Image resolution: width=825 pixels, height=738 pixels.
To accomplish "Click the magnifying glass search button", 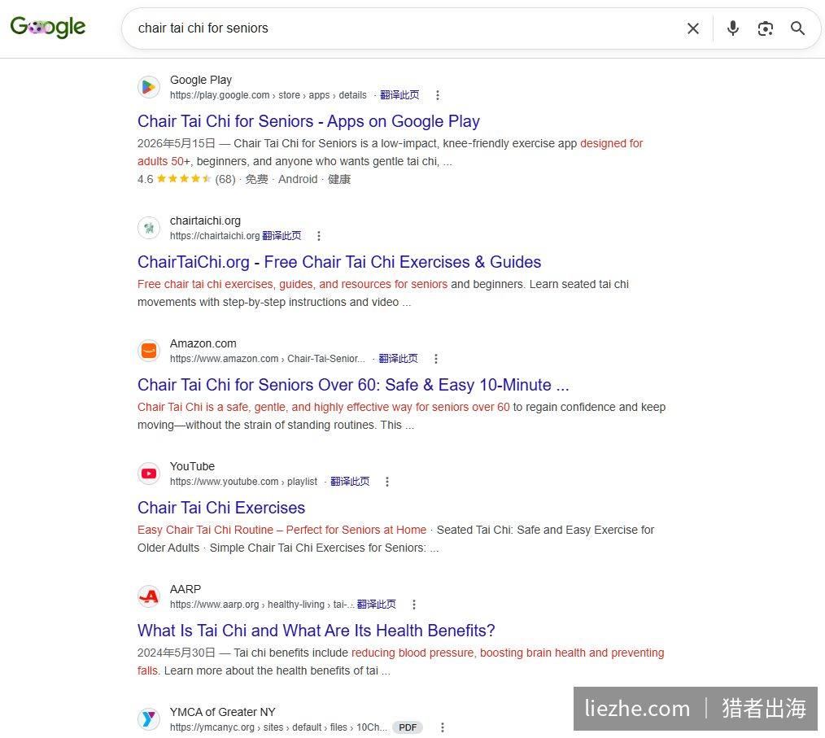I will [797, 28].
